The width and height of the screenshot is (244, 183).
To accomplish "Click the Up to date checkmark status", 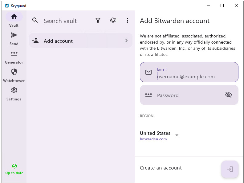I will [x=14, y=169].
